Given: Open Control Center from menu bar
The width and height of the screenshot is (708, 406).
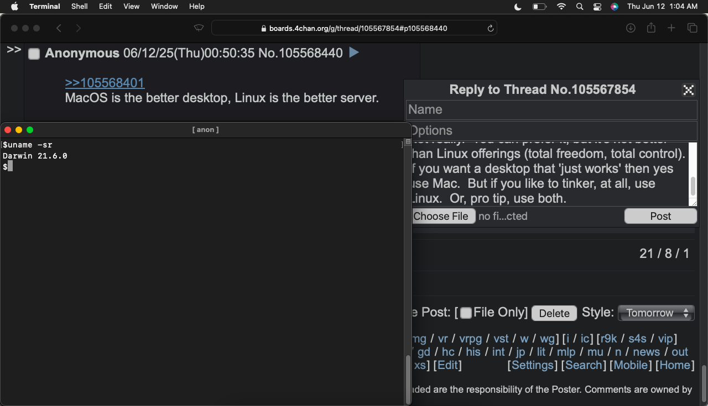Looking at the screenshot, I should tap(597, 7).
